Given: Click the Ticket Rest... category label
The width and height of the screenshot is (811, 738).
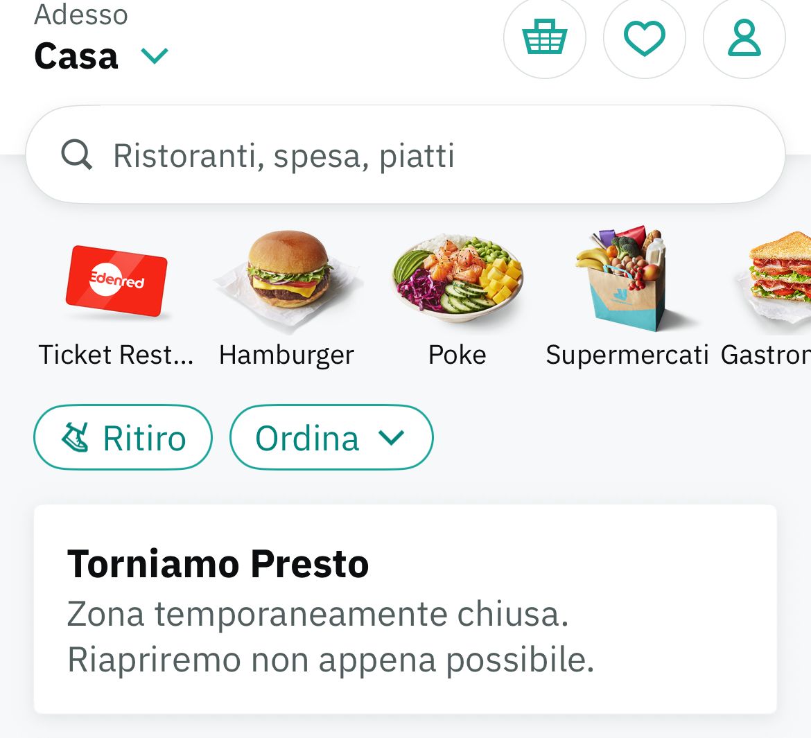Looking at the screenshot, I should tap(116, 355).
